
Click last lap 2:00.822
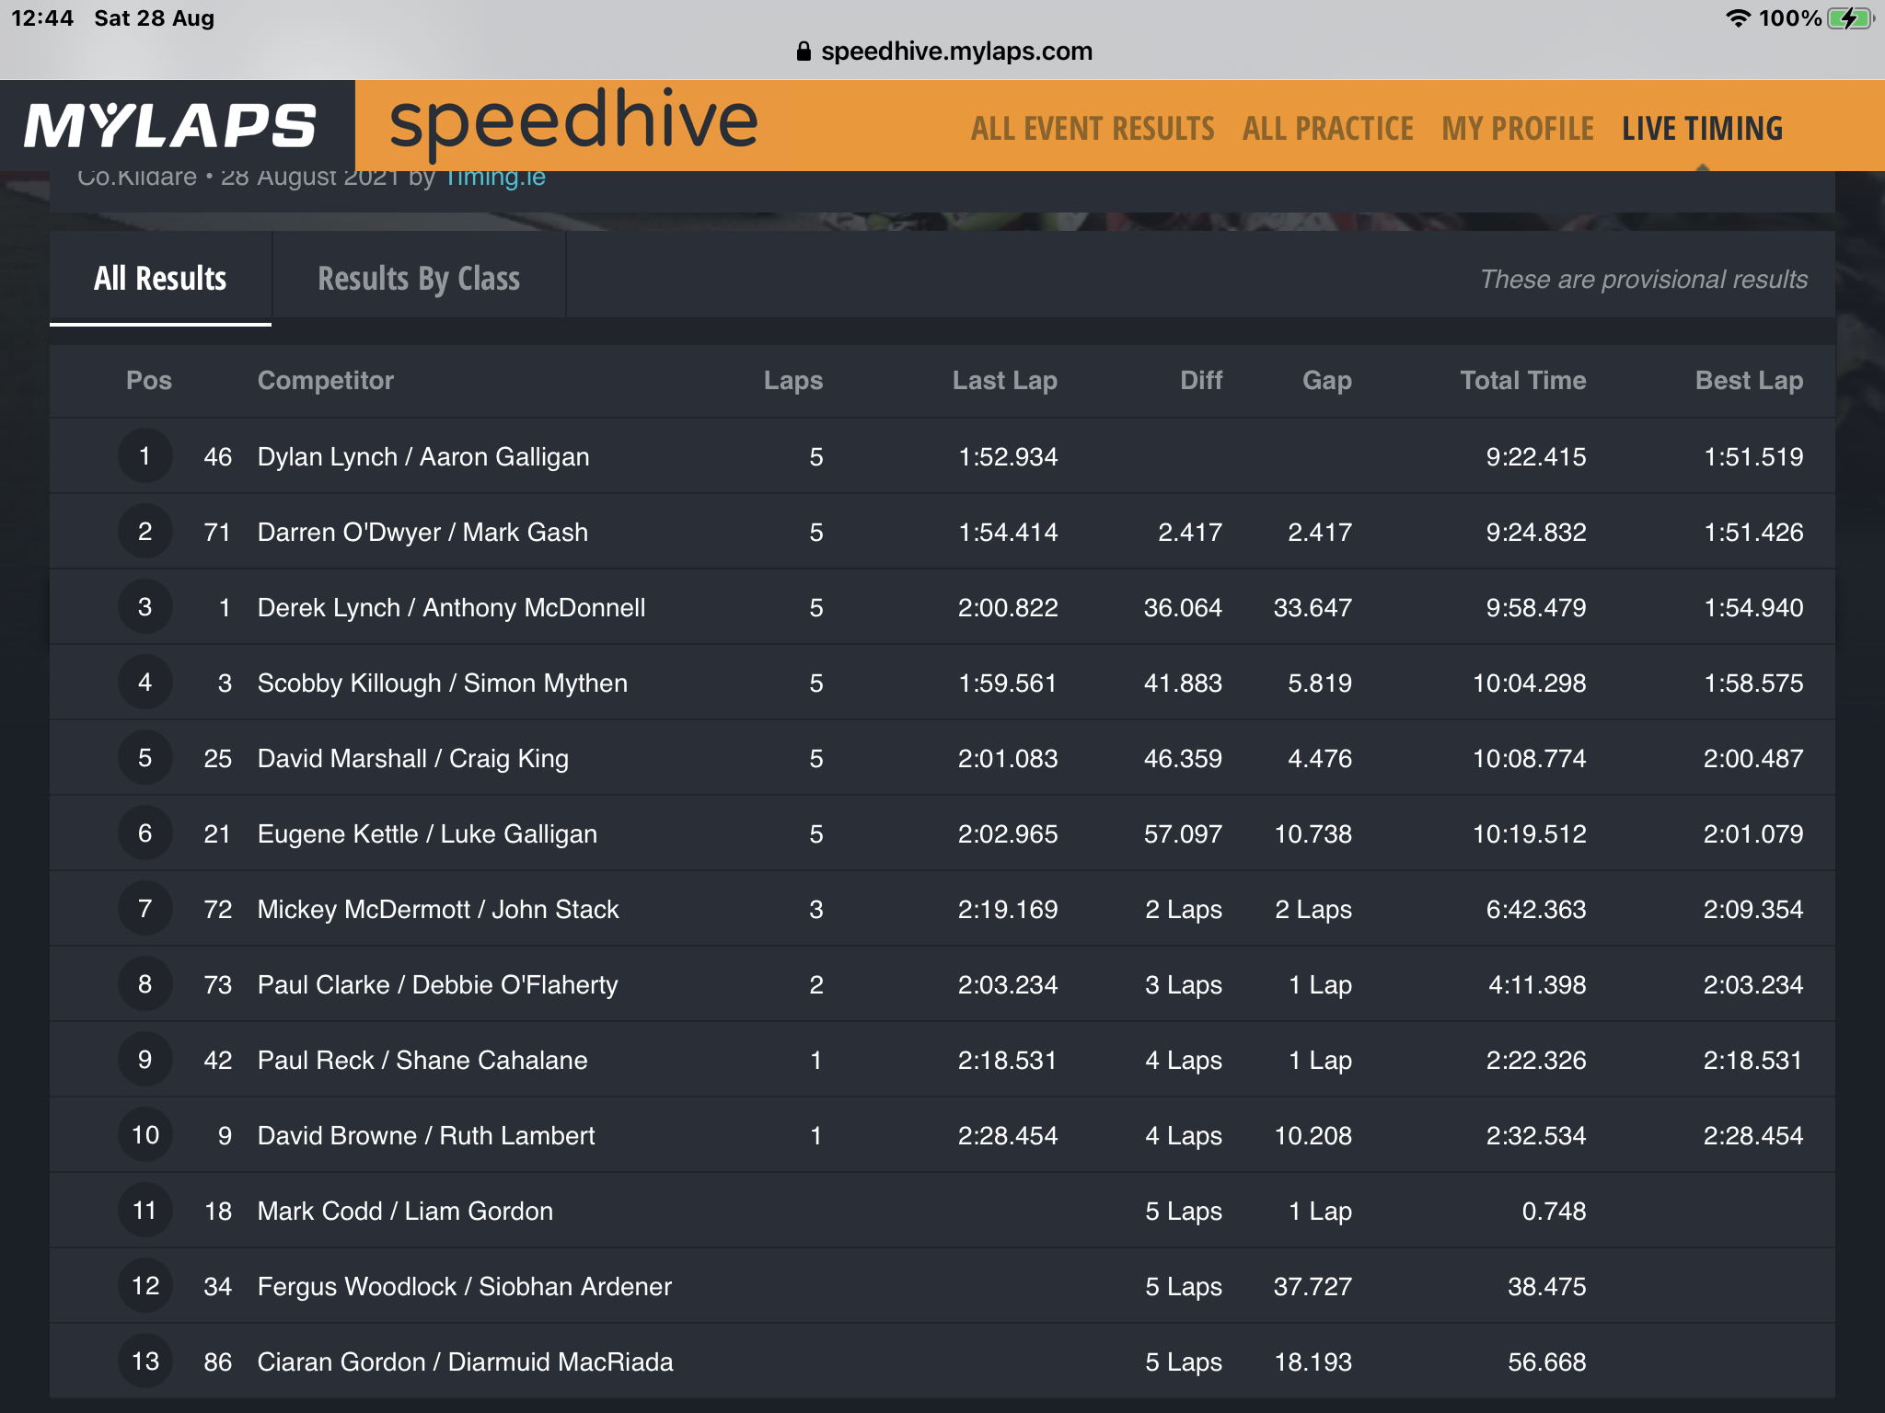[x=1008, y=608]
